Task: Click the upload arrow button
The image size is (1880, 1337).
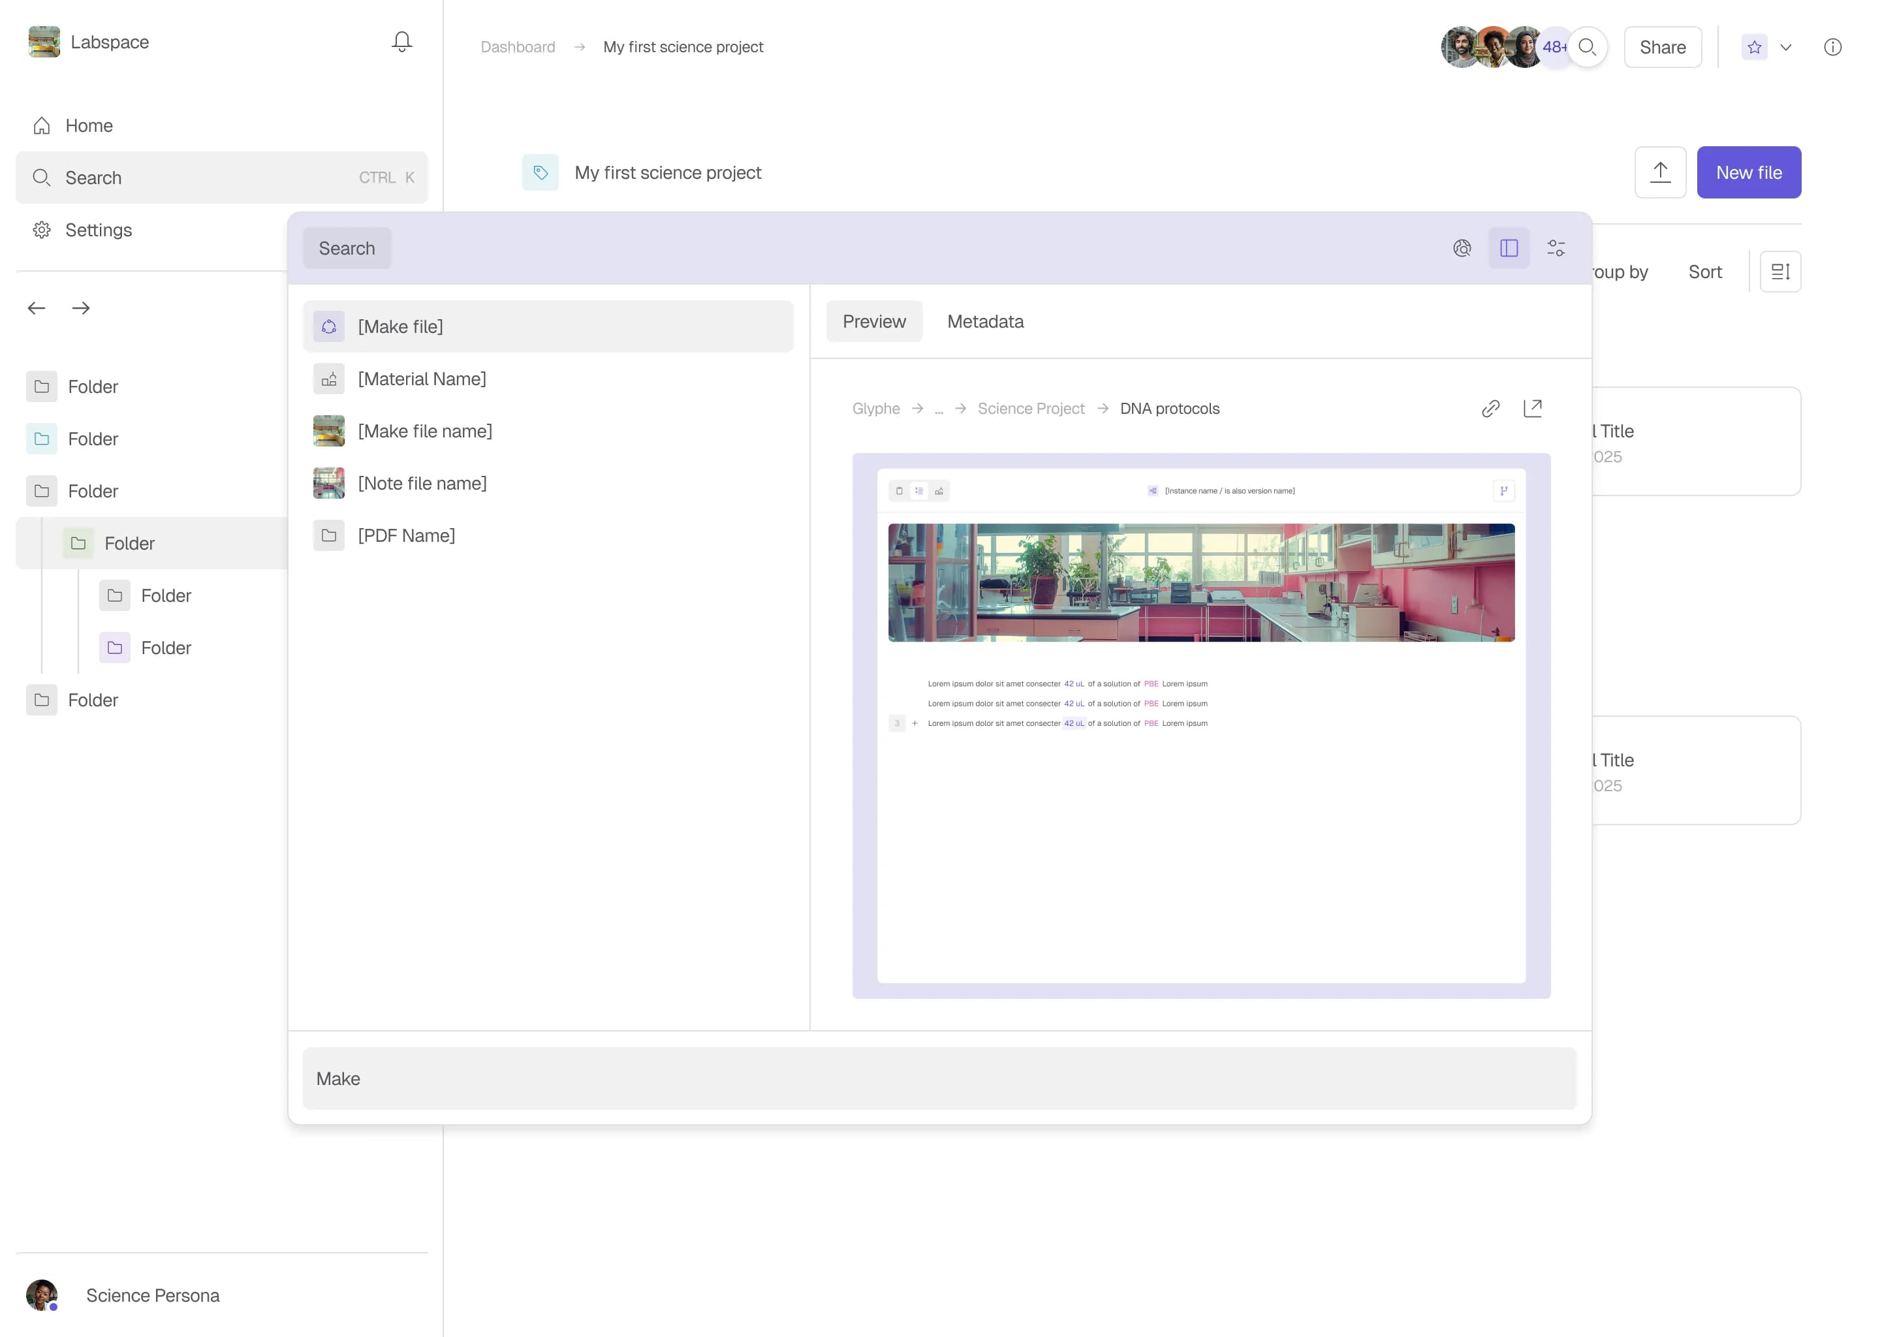Action: click(x=1660, y=172)
